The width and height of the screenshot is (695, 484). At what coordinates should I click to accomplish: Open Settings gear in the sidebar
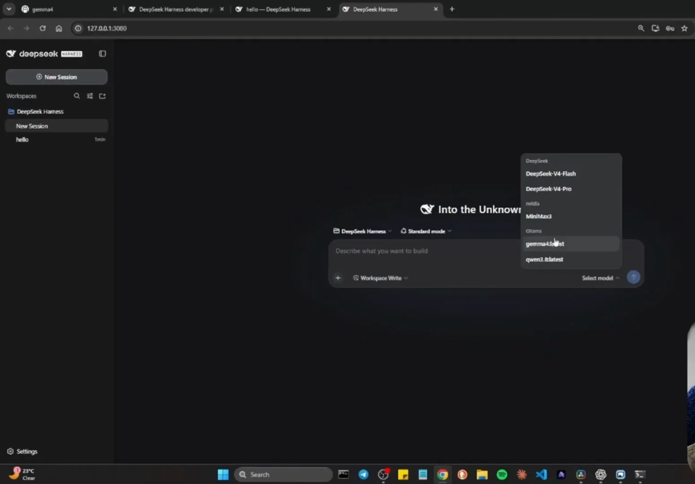pos(10,451)
